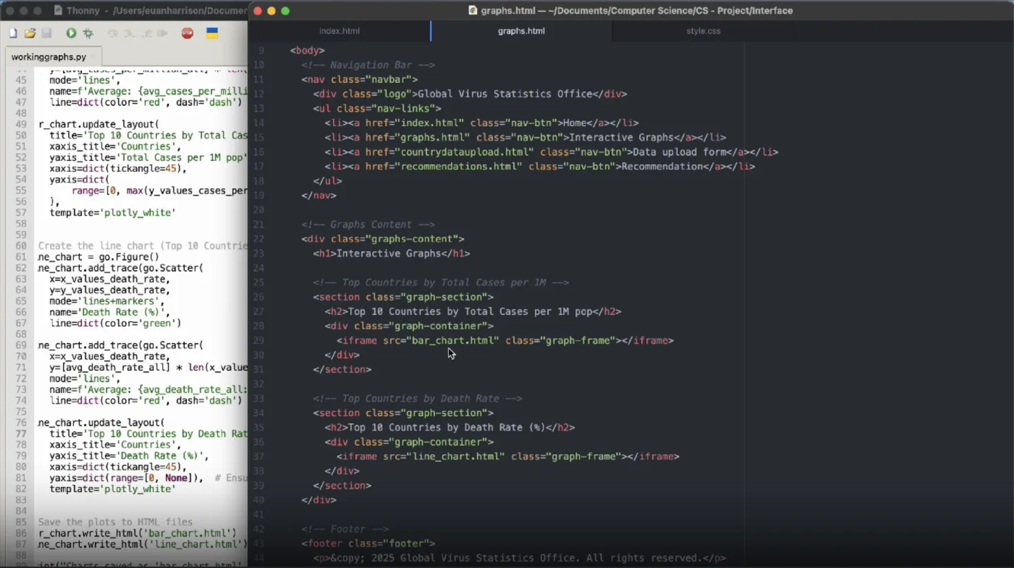Click Thonny's Resume debug icon
The height and width of the screenshot is (568, 1014).
[x=163, y=33]
